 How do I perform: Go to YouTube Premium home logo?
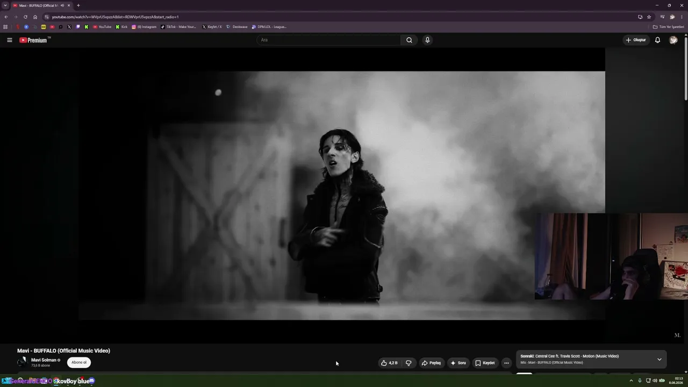[34, 40]
